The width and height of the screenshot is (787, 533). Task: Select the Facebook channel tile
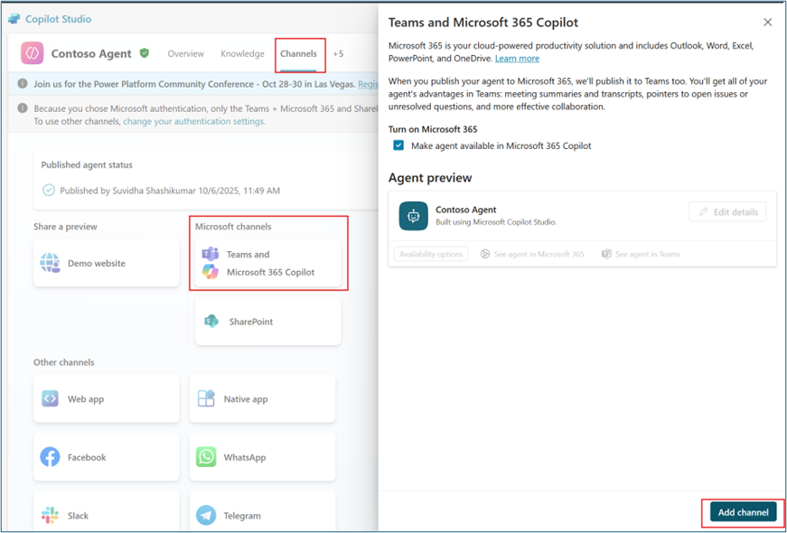(106, 456)
